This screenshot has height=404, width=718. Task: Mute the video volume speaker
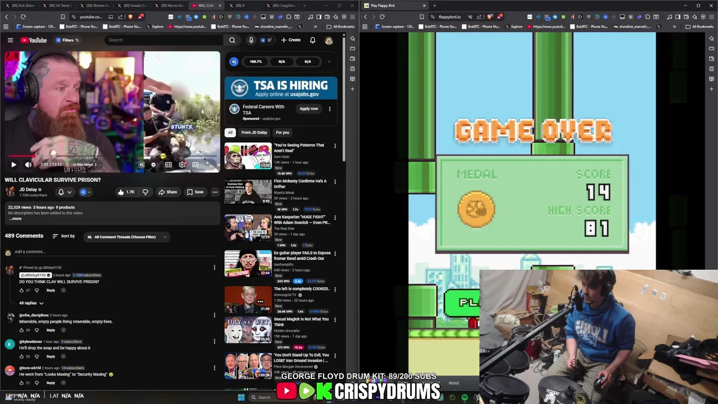pyautogui.click(x=28, y=164)
